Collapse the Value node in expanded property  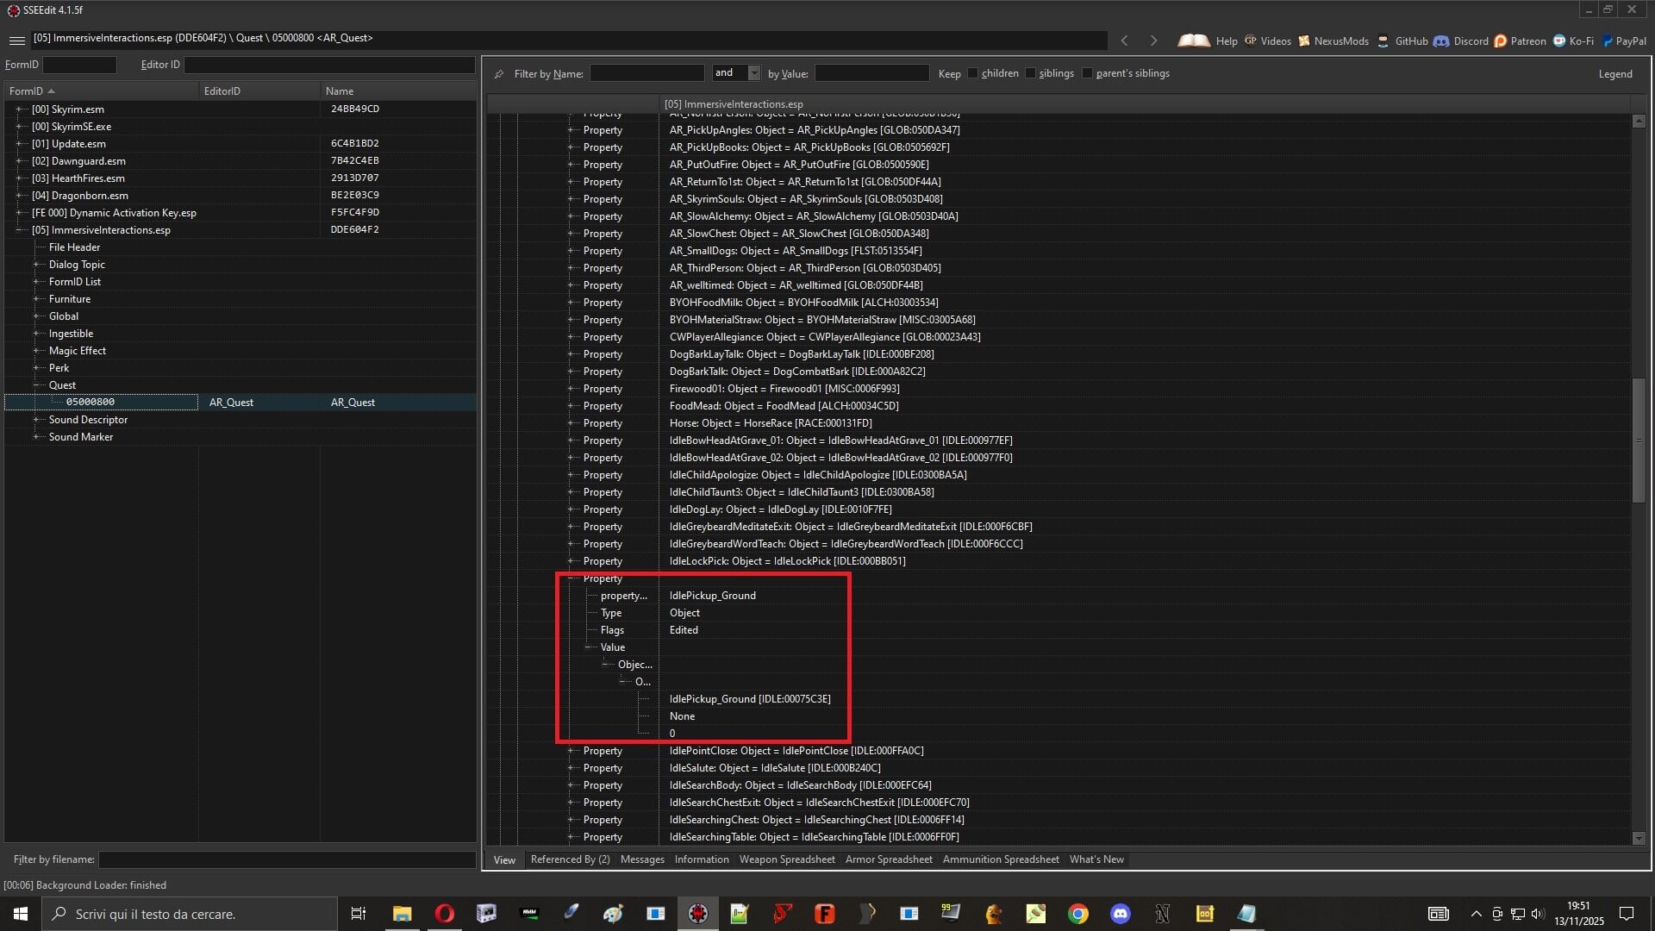point(588,647)
